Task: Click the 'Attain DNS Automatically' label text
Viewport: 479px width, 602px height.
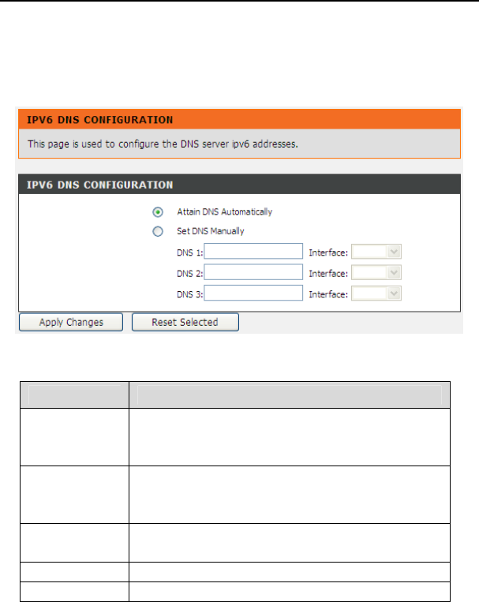Action: point(225,212)
